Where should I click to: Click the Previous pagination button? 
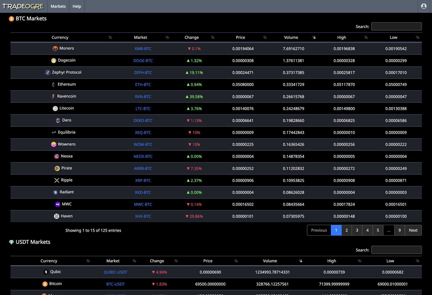[x=319, y=230]
